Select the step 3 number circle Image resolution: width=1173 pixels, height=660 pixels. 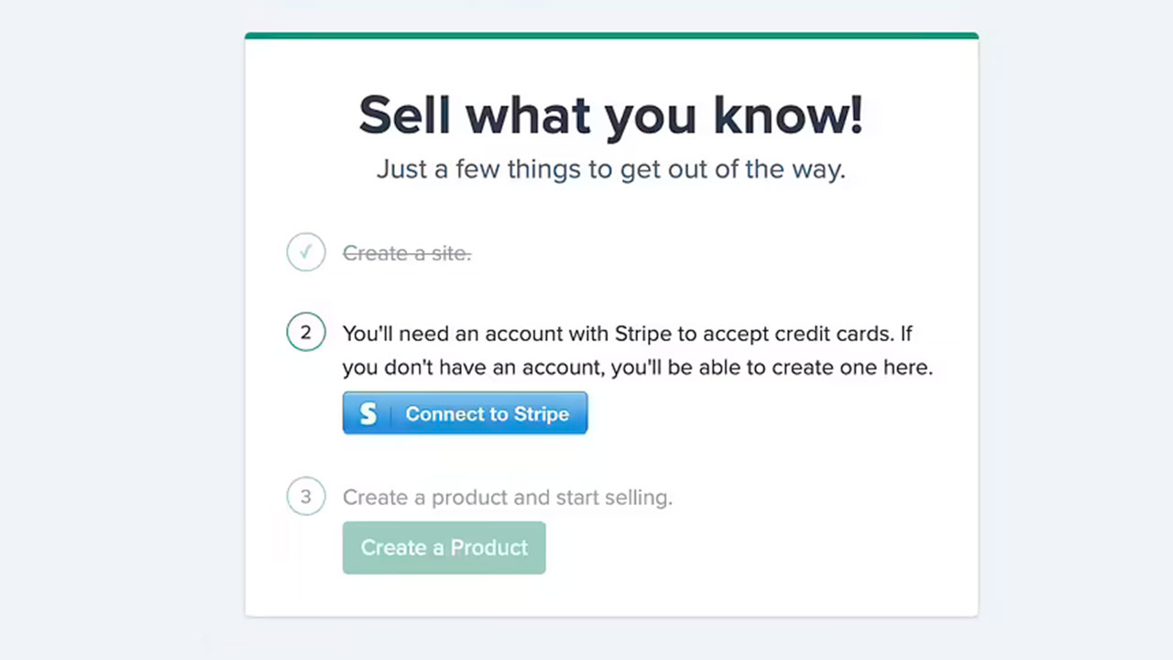pyautogui.click(x=306, y=497)
